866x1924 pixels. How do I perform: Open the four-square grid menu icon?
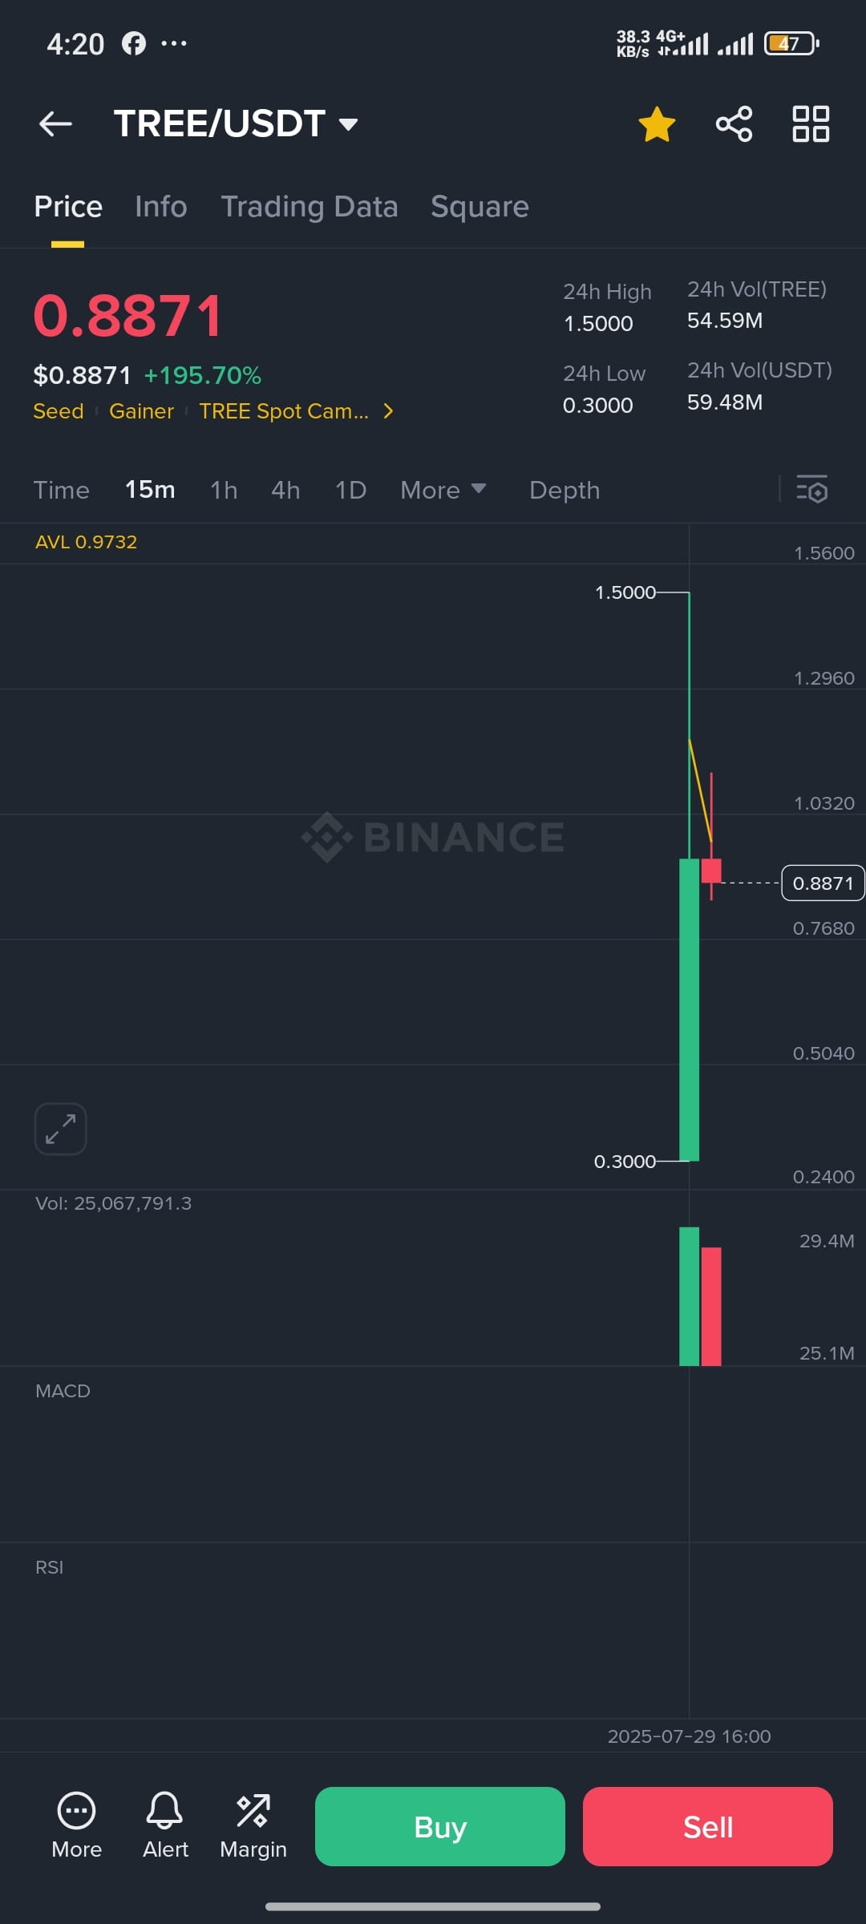tap(811, 123)
